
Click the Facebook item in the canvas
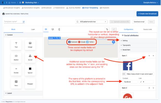73,42
